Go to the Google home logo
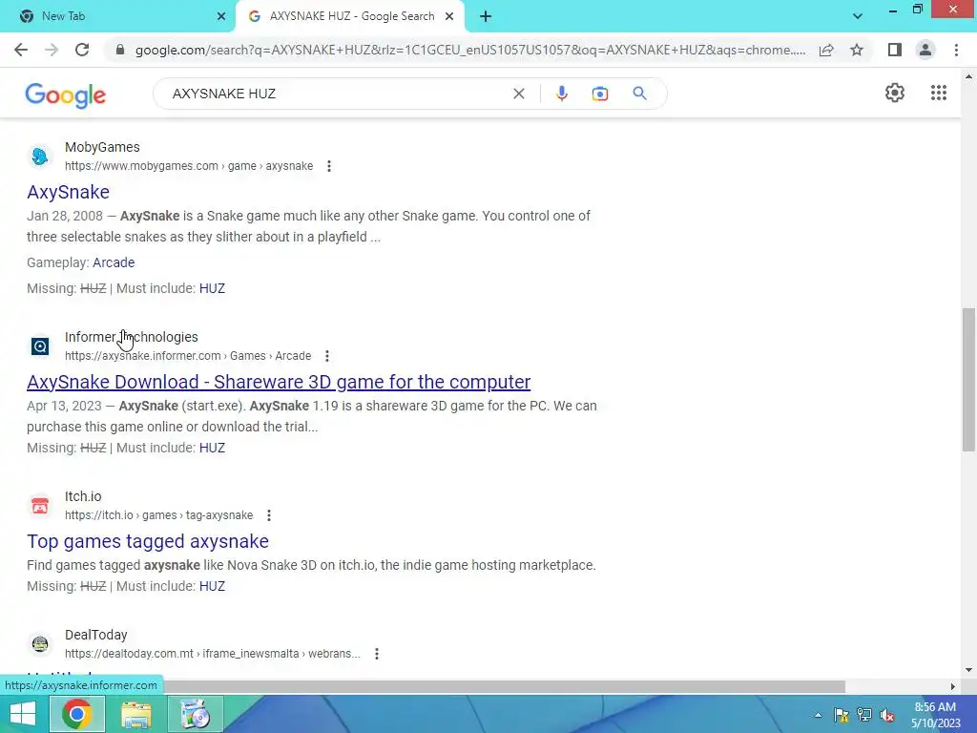The height and width of the screenshot is (733, 977). 66,94
